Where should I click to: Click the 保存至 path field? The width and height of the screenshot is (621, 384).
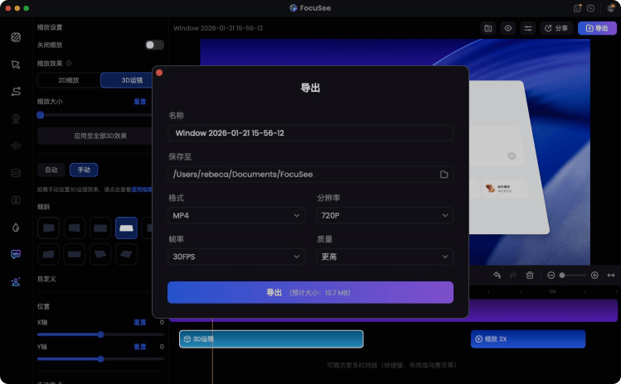click(310, 175)
